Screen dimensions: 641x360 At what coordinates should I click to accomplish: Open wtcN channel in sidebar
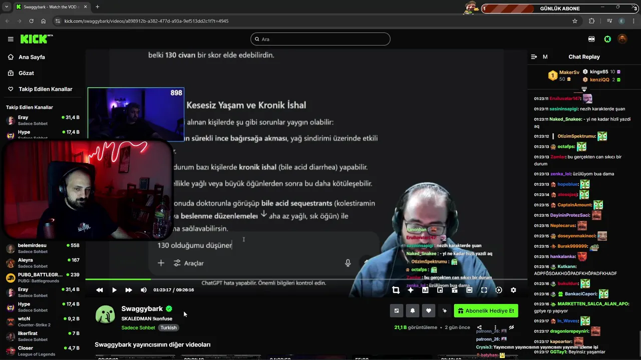pos(43,321)
